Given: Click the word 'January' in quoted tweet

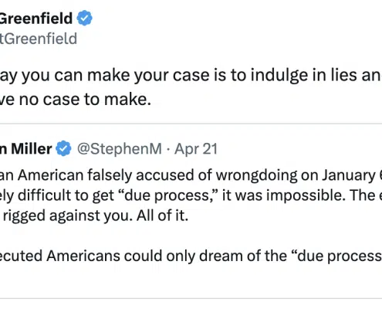Looking at the screenshot, I should coord(349,175).
